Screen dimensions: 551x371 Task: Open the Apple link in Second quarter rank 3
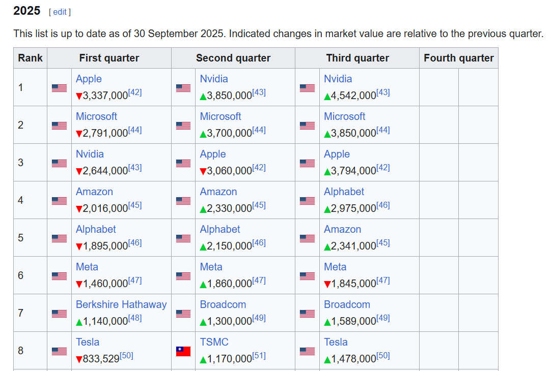pyautogui.click(x=212, y=154)
